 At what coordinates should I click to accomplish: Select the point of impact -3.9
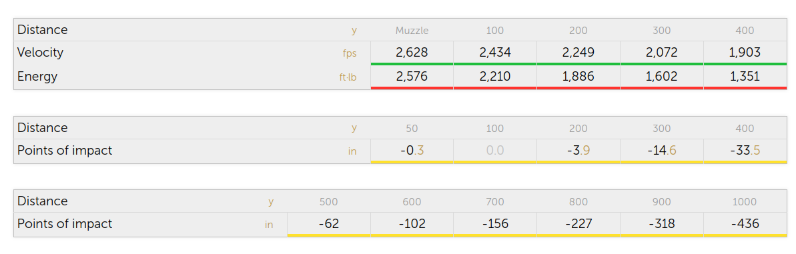click(x=578, y=151)
